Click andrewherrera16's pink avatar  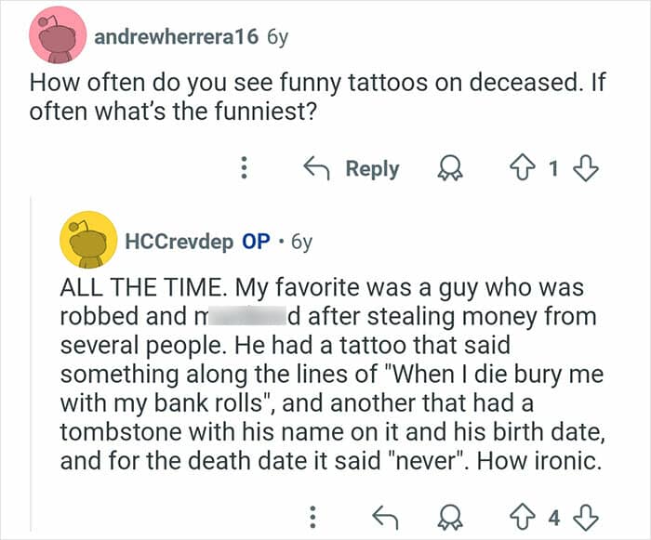tap(58, 37)
